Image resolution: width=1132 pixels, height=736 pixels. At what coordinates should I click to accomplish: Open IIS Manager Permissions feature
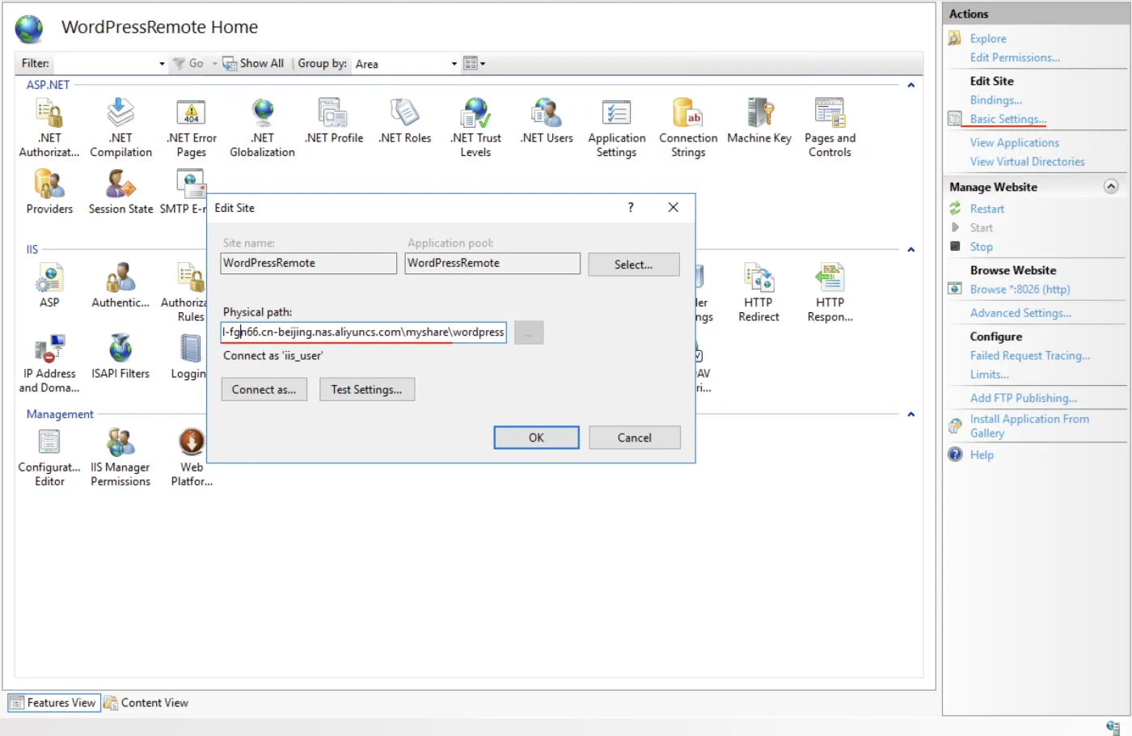click(120, 457)
